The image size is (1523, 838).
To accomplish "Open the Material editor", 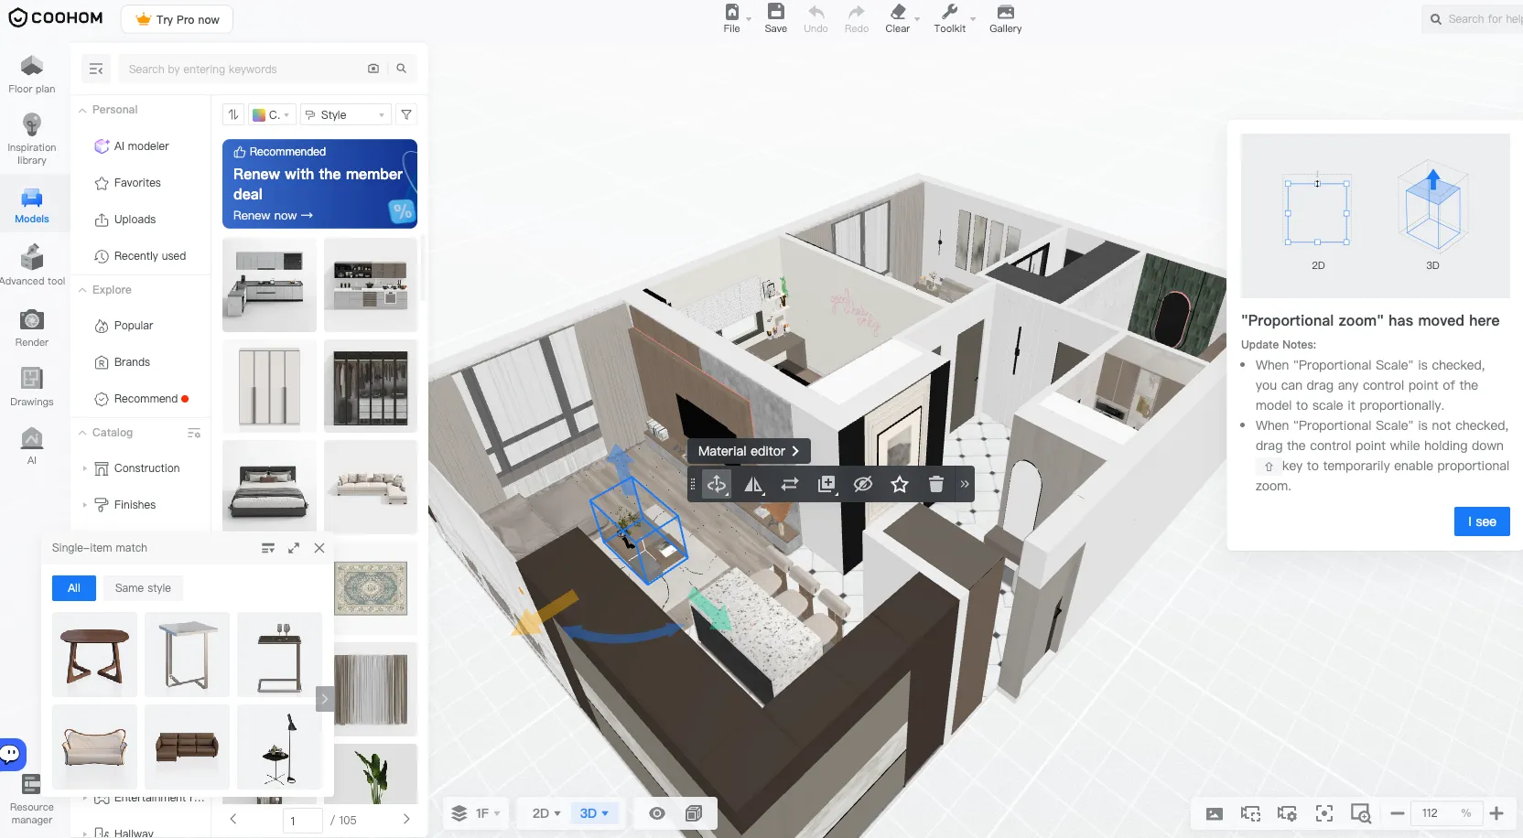I will point(749,451).
